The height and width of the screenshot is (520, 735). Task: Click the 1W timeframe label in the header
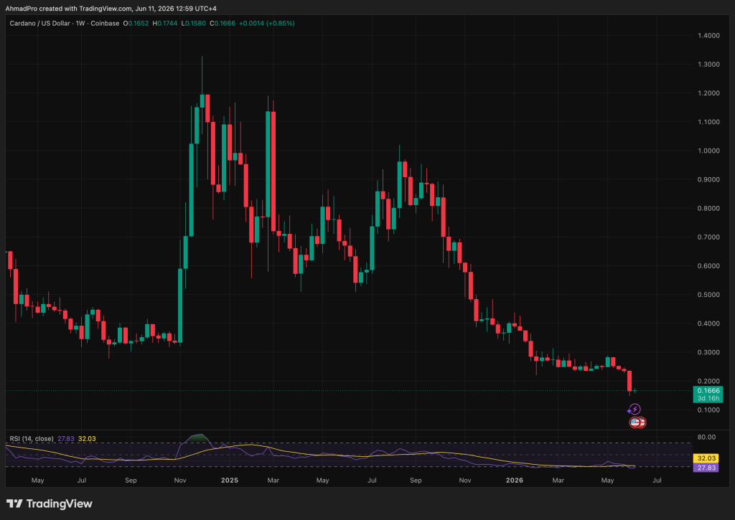click(x=80, y=24)
